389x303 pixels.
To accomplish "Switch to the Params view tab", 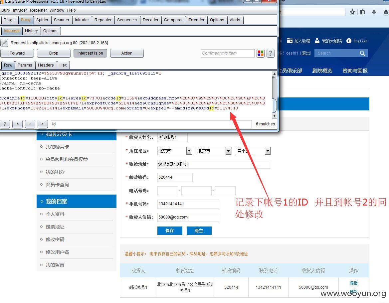I will point(25,65).
